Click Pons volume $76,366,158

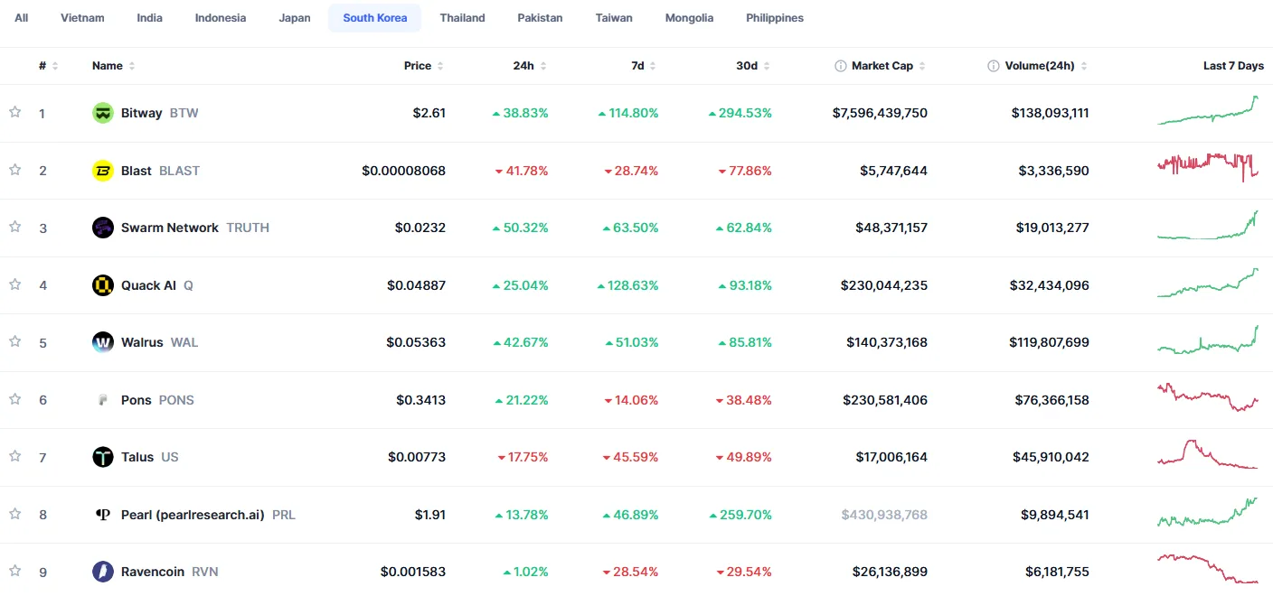pyautogui.click(x=1053, y=400)
